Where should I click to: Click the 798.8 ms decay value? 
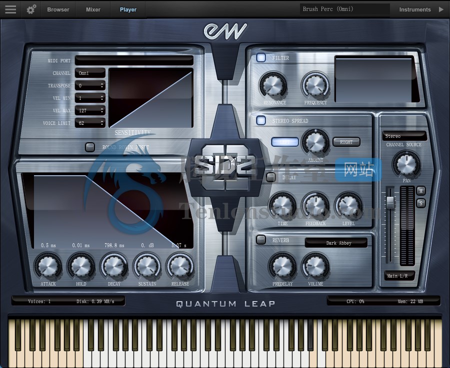[114, 245]
